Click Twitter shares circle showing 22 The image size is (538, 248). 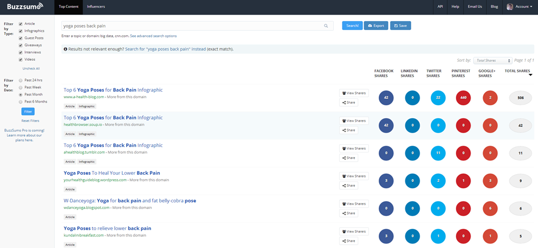click(438, 98)
